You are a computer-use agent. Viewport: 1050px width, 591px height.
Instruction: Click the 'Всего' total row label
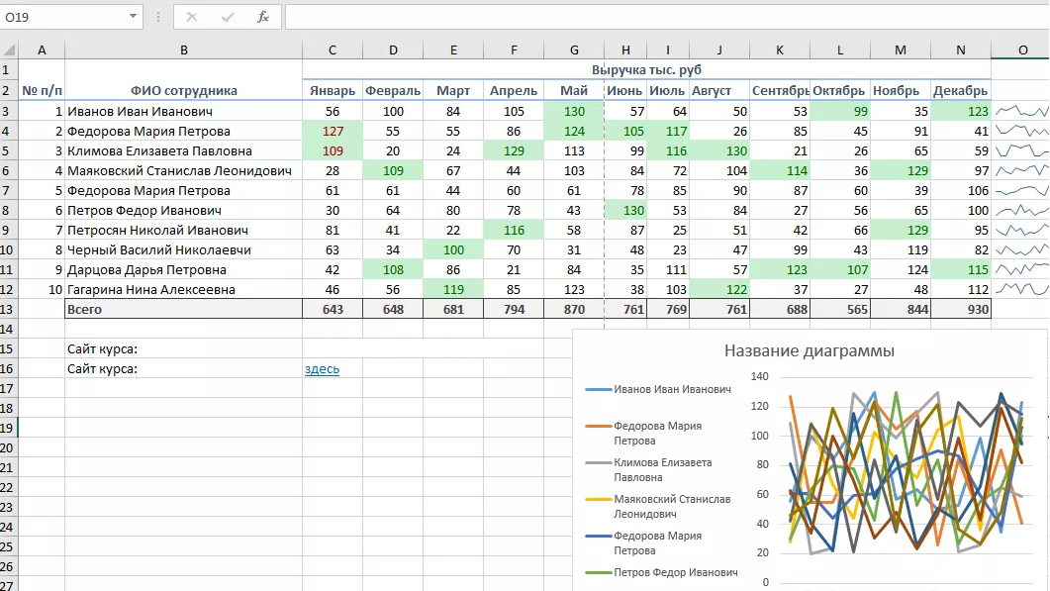pyautogui.click(x=183, y=309)
